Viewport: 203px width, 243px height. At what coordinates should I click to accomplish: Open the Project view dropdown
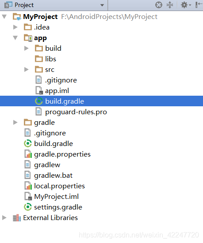tap(102, 5)
